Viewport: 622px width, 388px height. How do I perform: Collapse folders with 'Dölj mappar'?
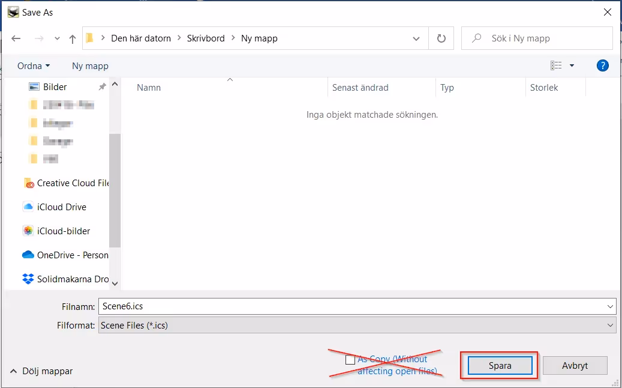[x=41, y=371]
